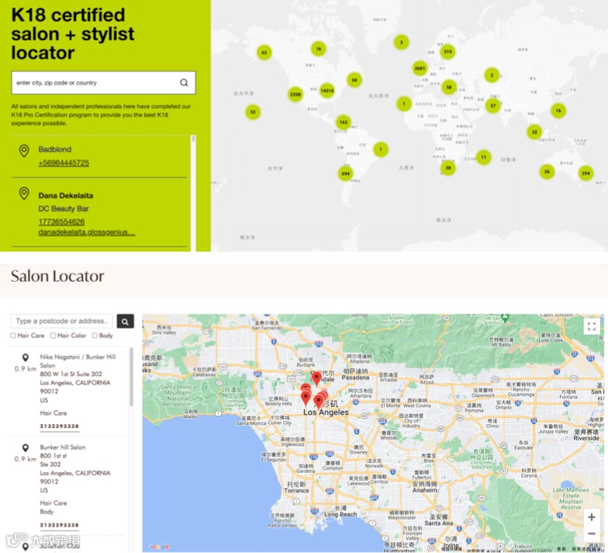Open the Badblond listing name
The height and width of the screenshot is (553, 608).
[x=54, y=149]
